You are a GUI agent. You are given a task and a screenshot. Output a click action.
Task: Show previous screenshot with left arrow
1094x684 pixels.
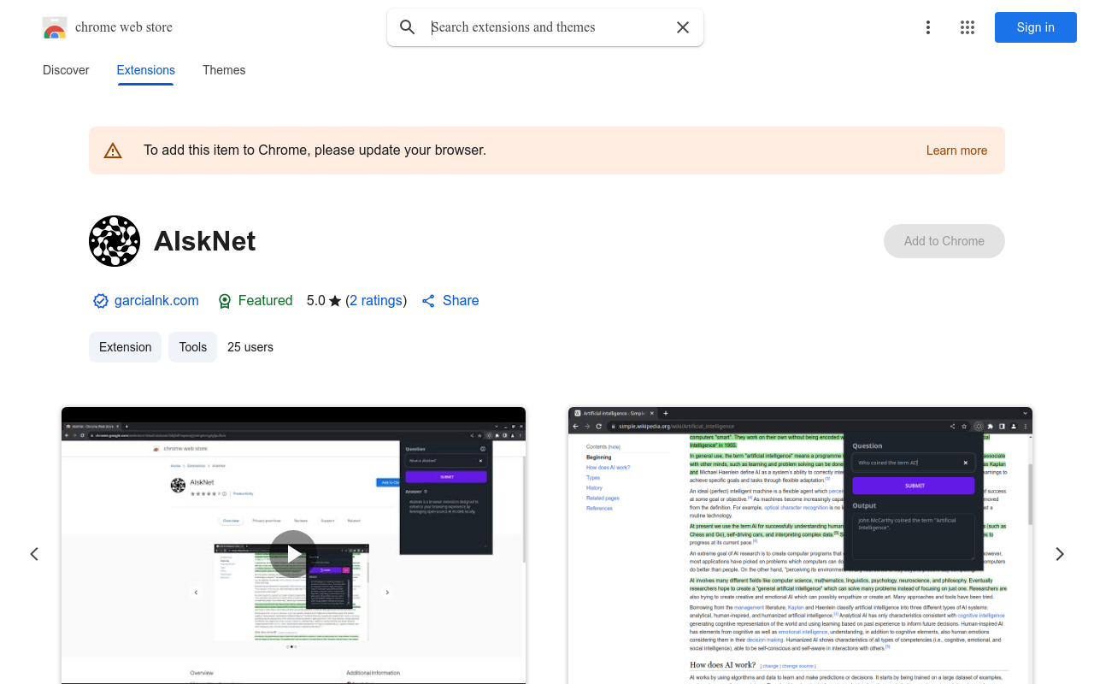coord(34,554)
